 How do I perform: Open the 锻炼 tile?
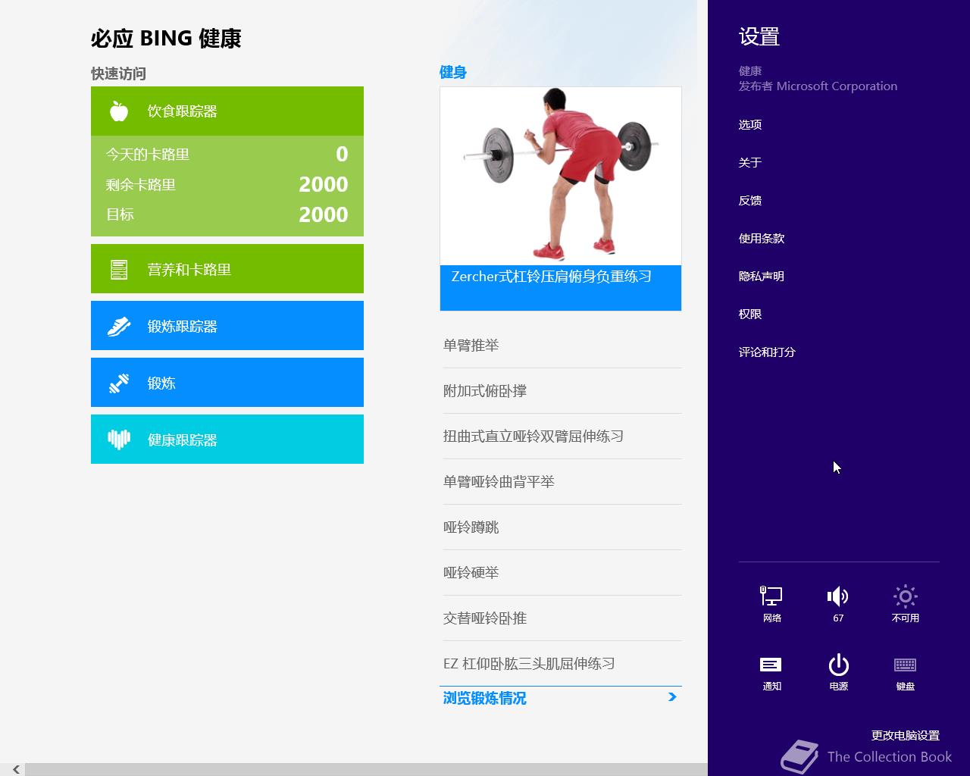pos(227,383)
